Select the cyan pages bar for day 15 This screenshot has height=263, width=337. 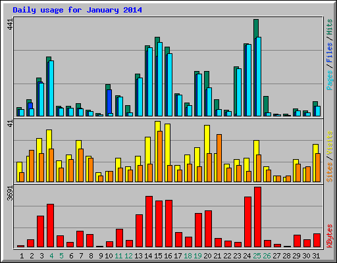click(160, 79)
